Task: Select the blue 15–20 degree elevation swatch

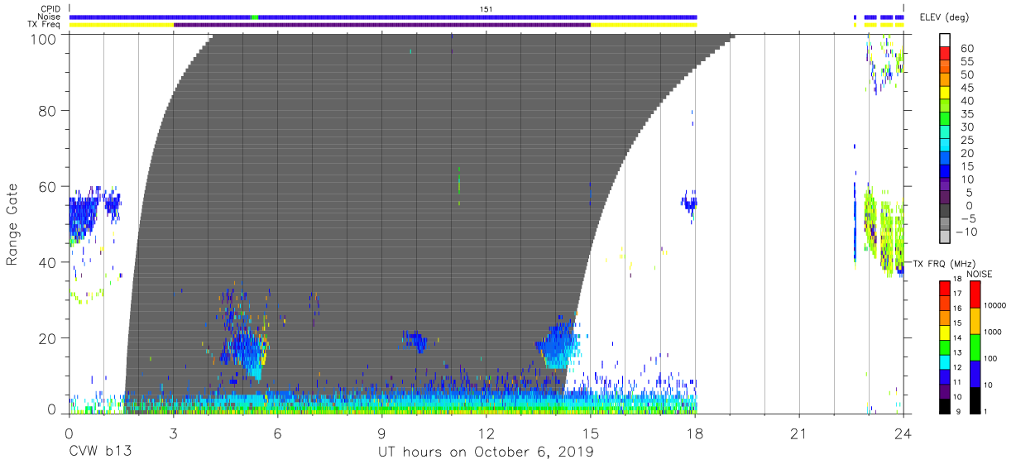Action: pos(947,160)
